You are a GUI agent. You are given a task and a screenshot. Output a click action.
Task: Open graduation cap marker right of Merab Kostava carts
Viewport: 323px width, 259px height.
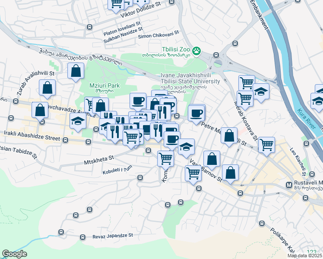[x=261, y=92]
